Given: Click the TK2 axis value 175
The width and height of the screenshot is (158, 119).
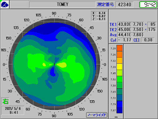Looking at the screenshot, I should (x=152, y=29).
